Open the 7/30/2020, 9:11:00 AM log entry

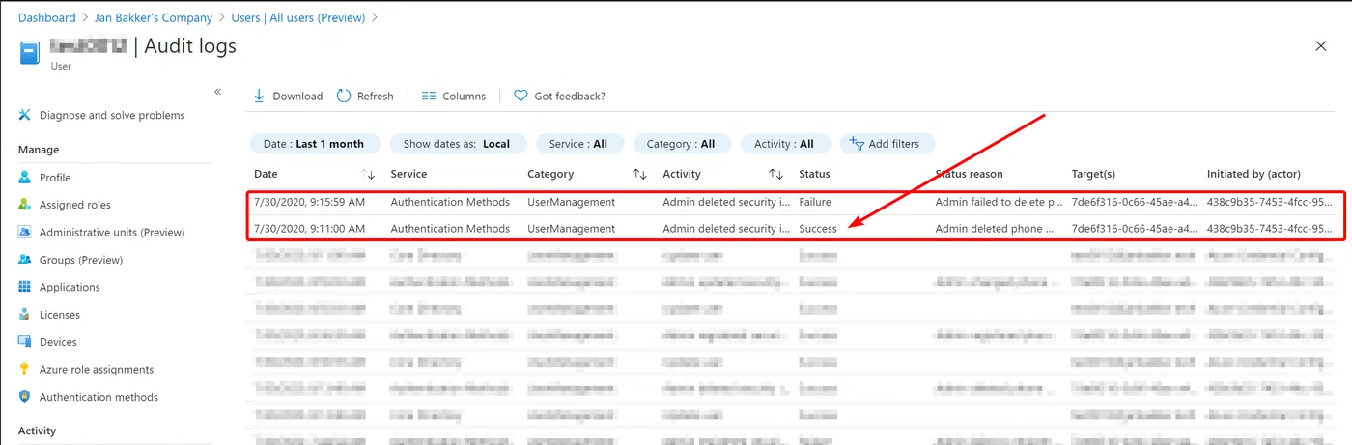coord(796,229)
